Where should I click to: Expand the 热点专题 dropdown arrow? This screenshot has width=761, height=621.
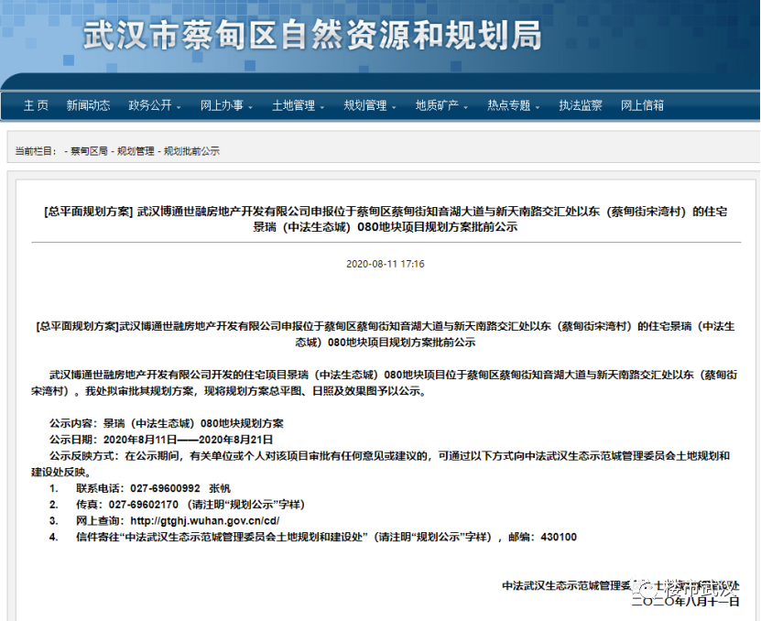coord(538,107)
